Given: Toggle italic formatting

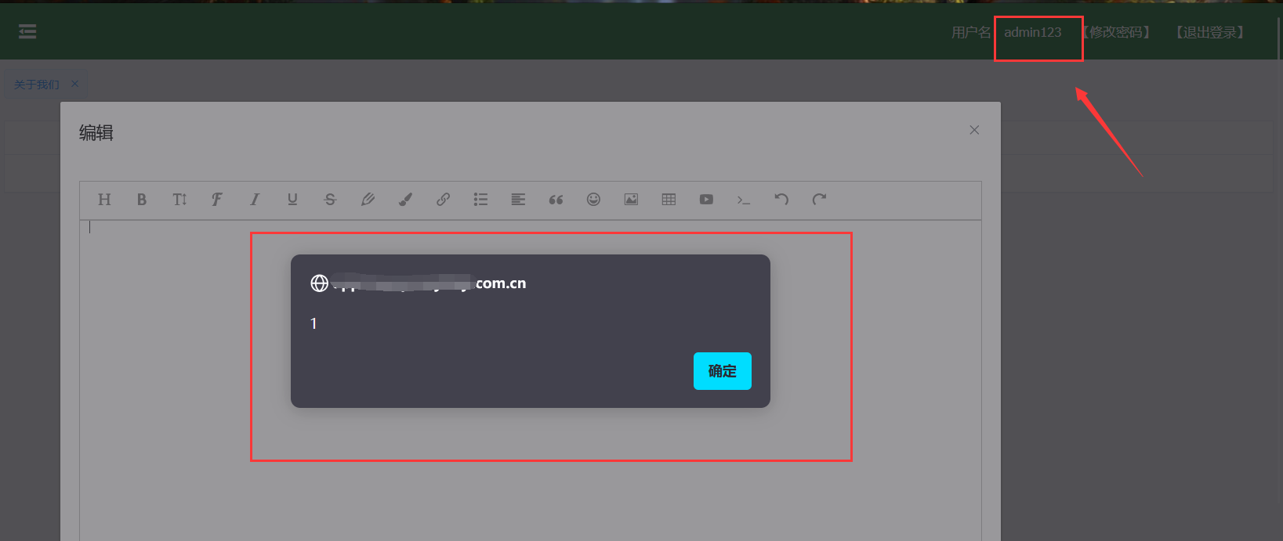Looking at the screenshot, I should click(255, 200).
